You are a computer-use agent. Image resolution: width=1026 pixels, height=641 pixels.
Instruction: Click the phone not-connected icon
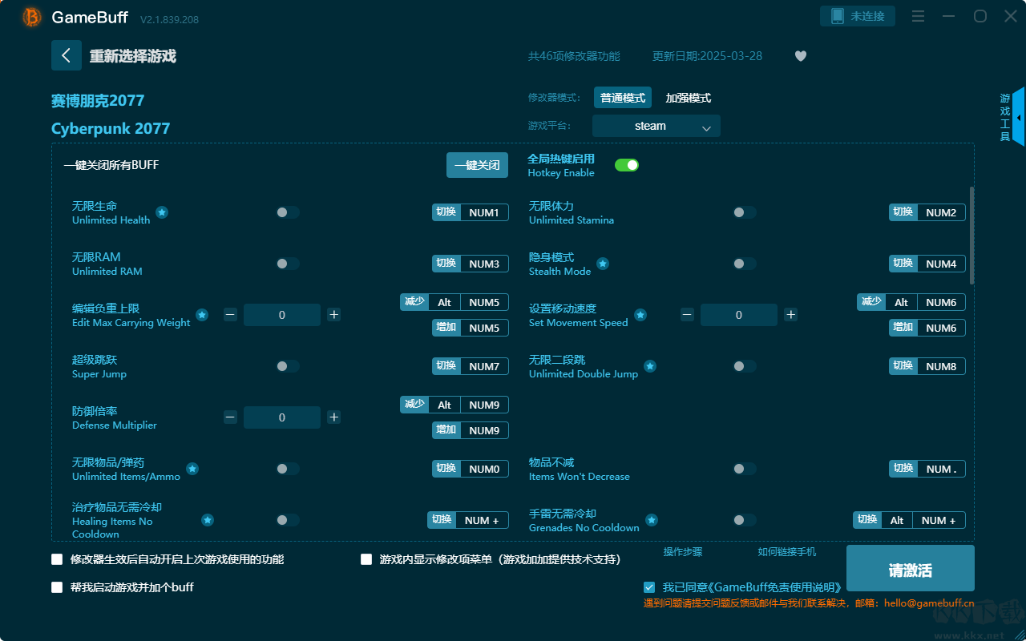838,16
